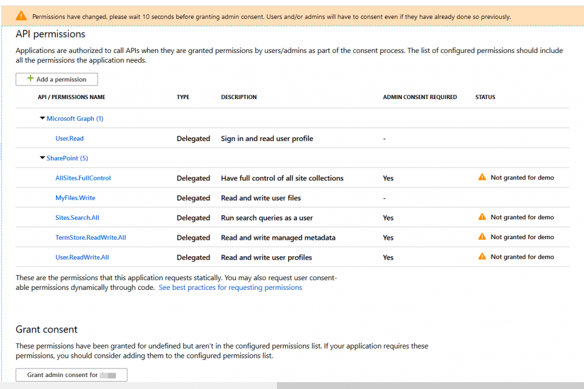
Task: Open the MyFiles.Write permission
Action: tap(75, 198)
